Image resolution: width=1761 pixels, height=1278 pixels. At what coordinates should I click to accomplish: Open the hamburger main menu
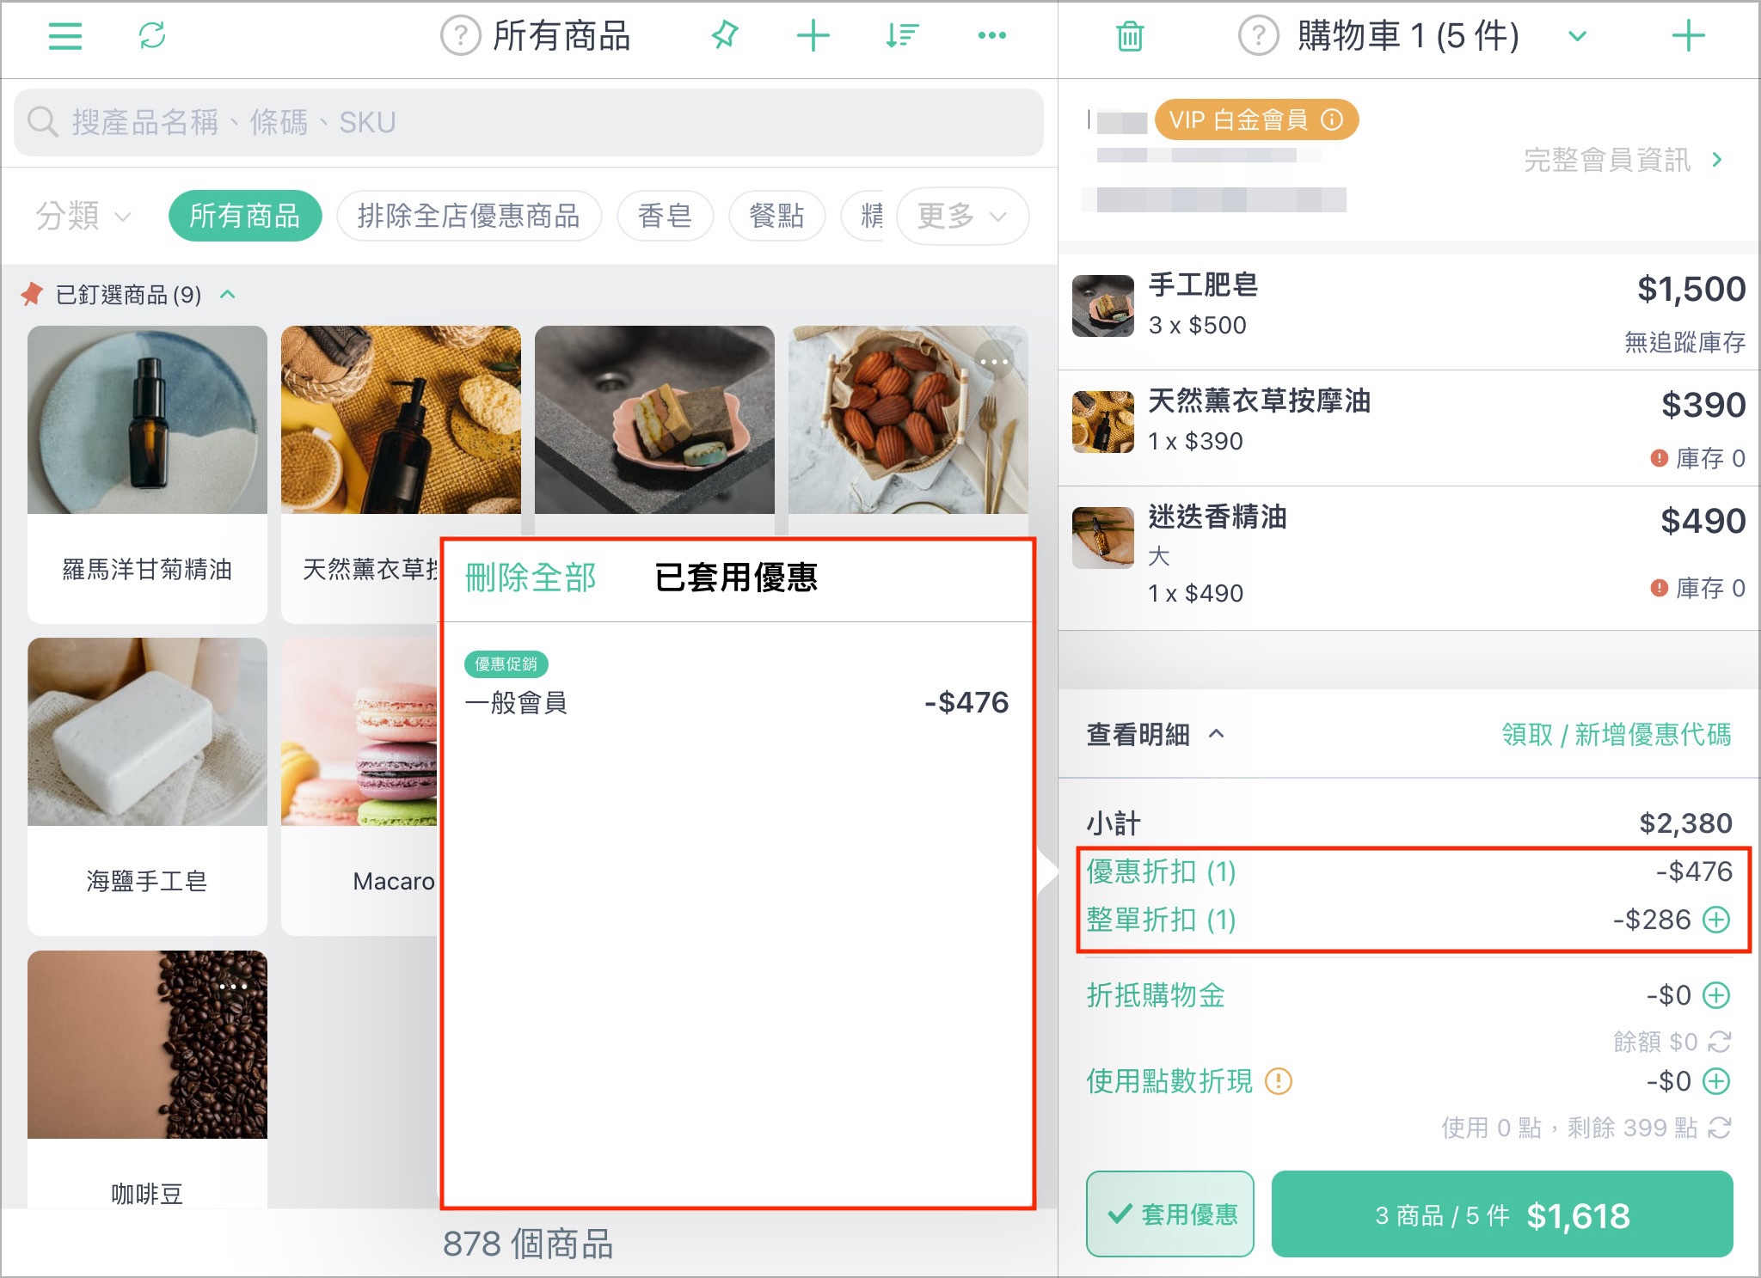pyautogui.click(x=65, y=36)
